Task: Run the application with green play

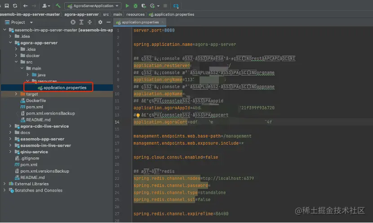Action: point(127,6)
